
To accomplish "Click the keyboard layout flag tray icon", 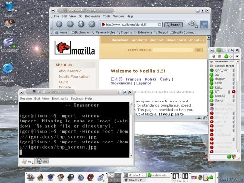I will [x=194, y=178].
